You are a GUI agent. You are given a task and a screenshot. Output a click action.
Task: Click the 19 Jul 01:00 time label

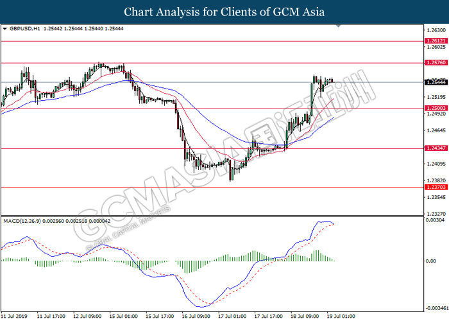[340, 317]
